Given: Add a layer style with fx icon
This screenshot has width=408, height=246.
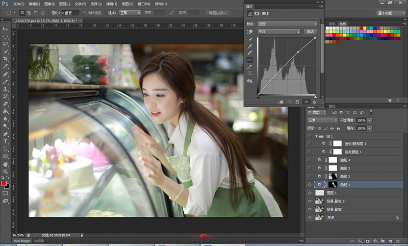Looking at the screenshot, I should pos(361,241).
